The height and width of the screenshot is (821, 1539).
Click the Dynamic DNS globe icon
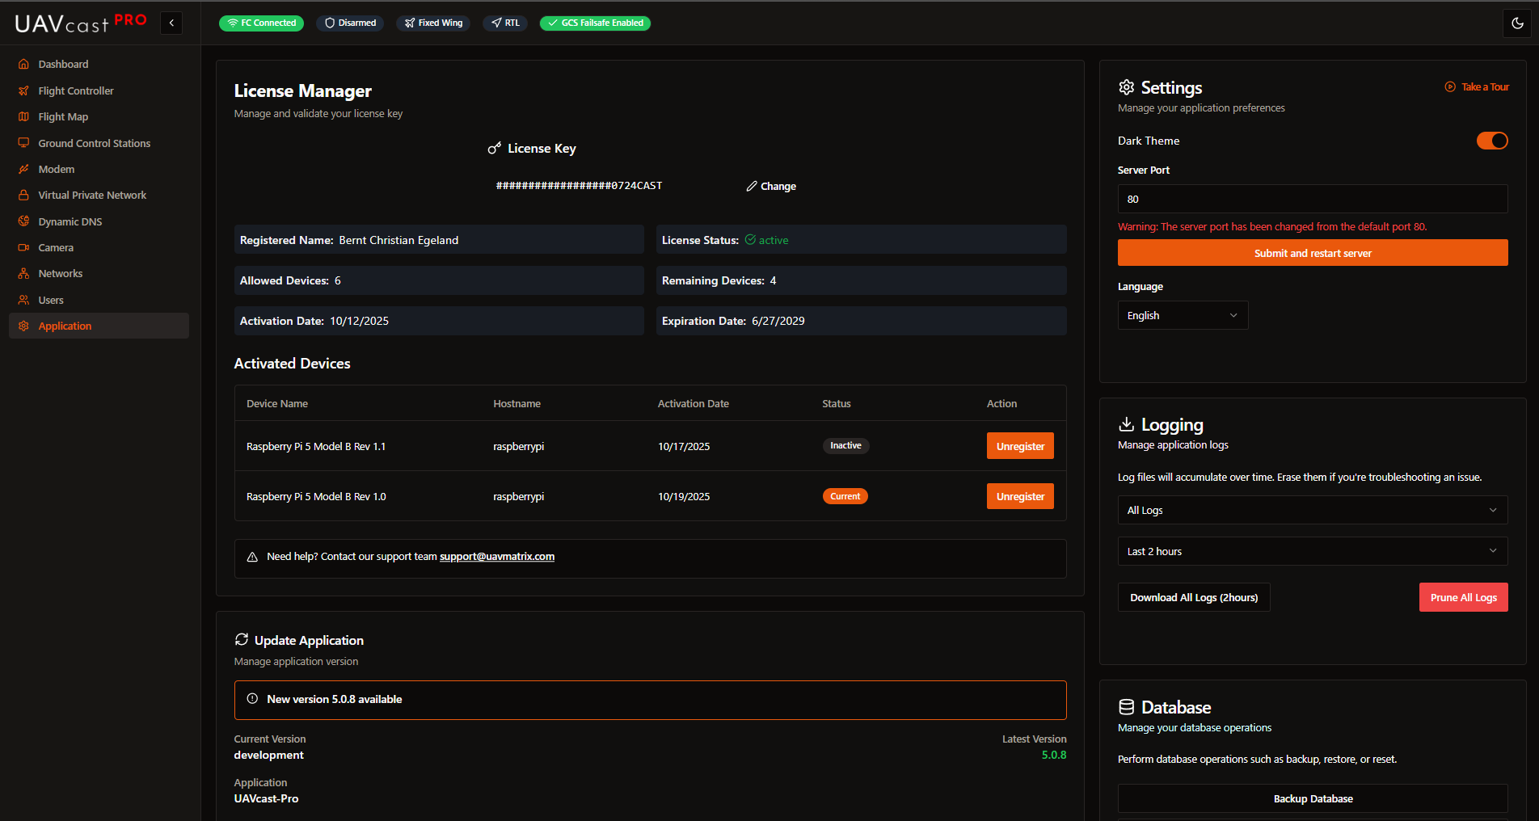click(23, 221)
